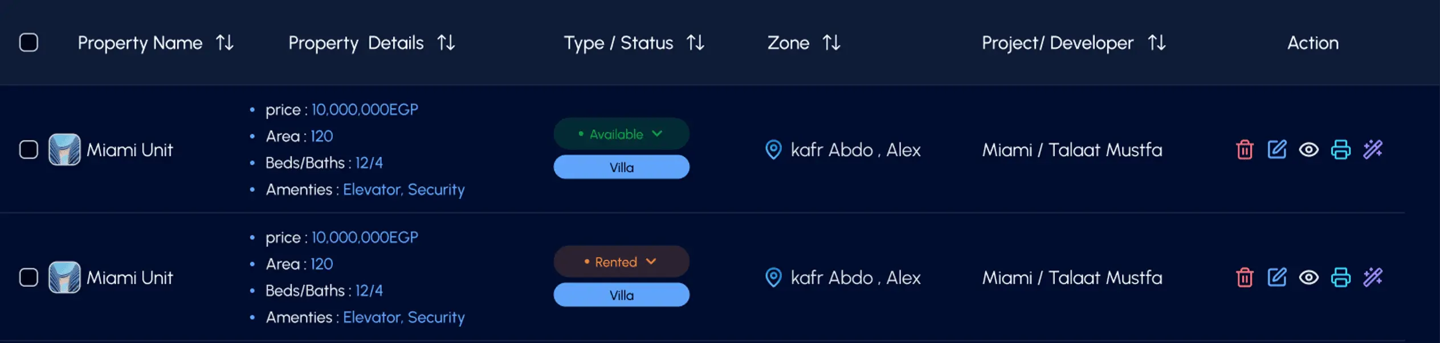Sort by Property Name column

tap(225, 43)
